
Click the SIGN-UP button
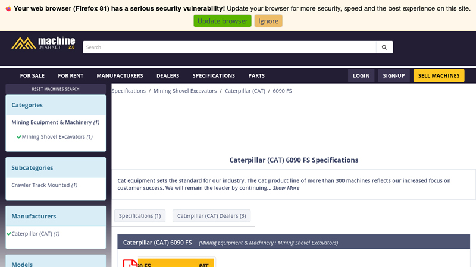(x=394, y=76)
